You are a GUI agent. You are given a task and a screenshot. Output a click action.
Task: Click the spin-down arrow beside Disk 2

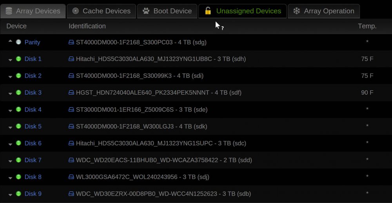10,77
